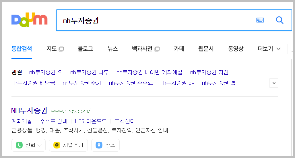Screen dimensions: 295x158
Task: Click the magnifier search icon
Action: pyautogui.click(x=280, y=20)
